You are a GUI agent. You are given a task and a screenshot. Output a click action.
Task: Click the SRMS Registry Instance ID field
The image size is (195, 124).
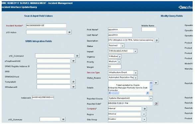tap(53, 66)
